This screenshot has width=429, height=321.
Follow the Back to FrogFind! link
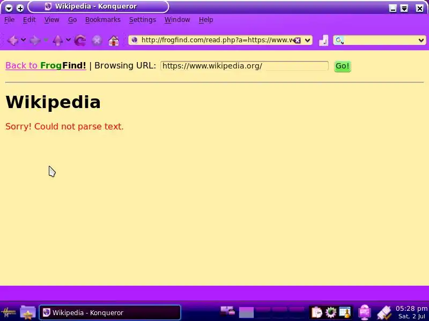46,65
